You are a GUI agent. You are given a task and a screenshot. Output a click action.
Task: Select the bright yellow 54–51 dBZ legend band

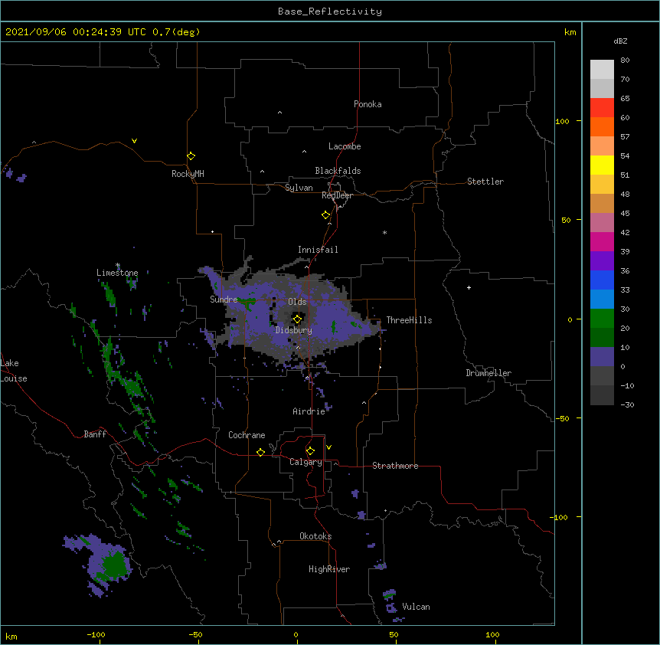602,165
